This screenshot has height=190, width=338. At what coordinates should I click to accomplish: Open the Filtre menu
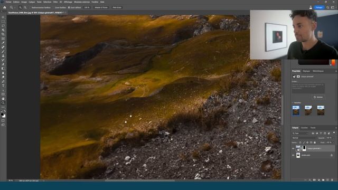[x=55, y=2]
